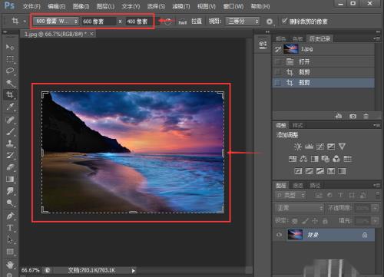Open the 滤镜(T) menu
Image resolution: width=384 pixels, height=277 pixels.
tap(181, 6)
